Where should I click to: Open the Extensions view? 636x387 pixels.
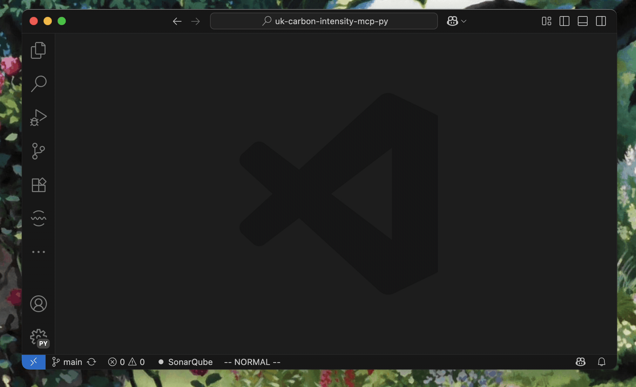tap(39, 185)
